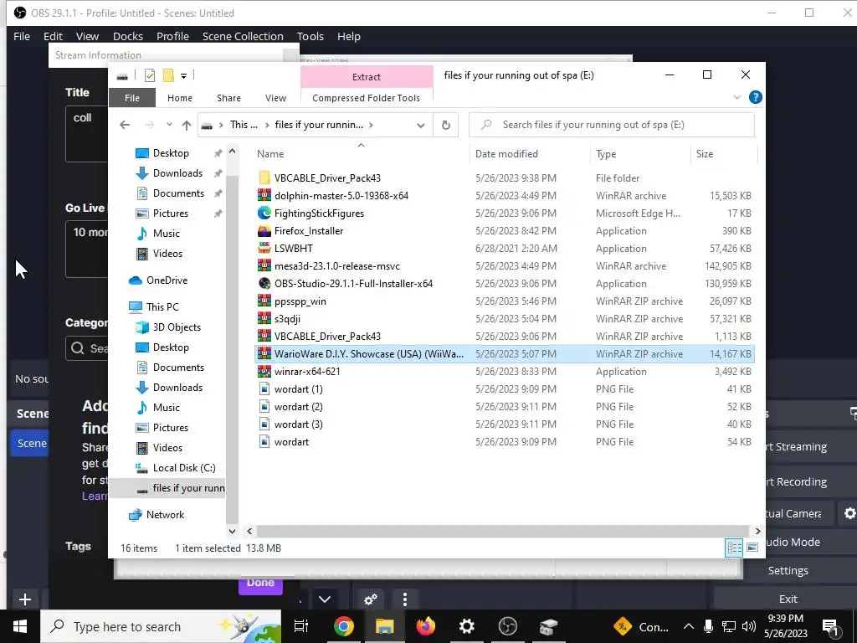Select the wordart (1) PNG icon
This screenshot has height=643, width=857.
coord(264,388)
